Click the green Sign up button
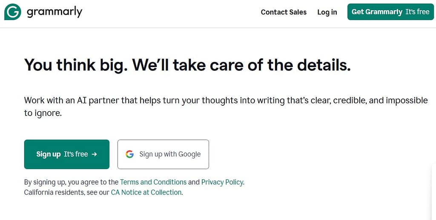Screen dimensions: 436x220 pos(66,154)
